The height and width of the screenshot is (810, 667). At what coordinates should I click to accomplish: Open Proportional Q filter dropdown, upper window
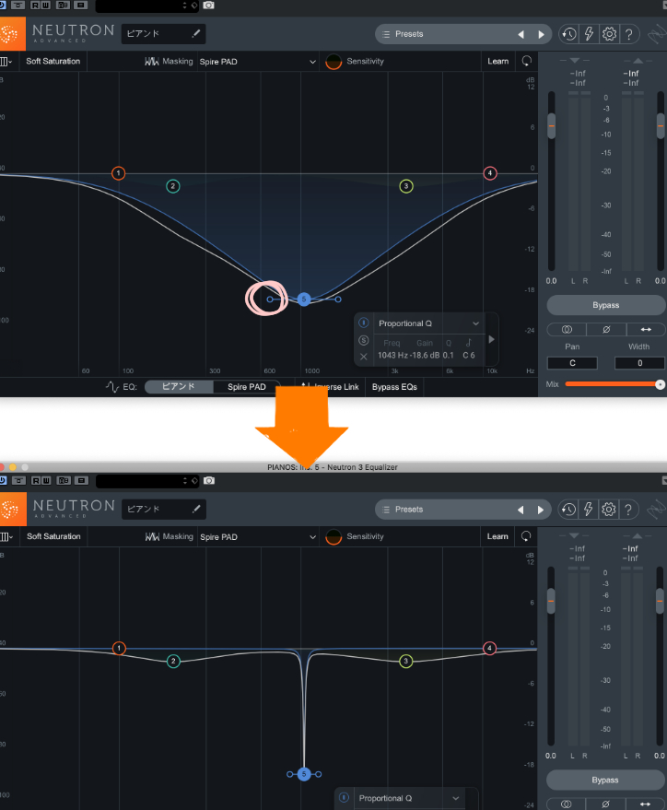[428, 323]
